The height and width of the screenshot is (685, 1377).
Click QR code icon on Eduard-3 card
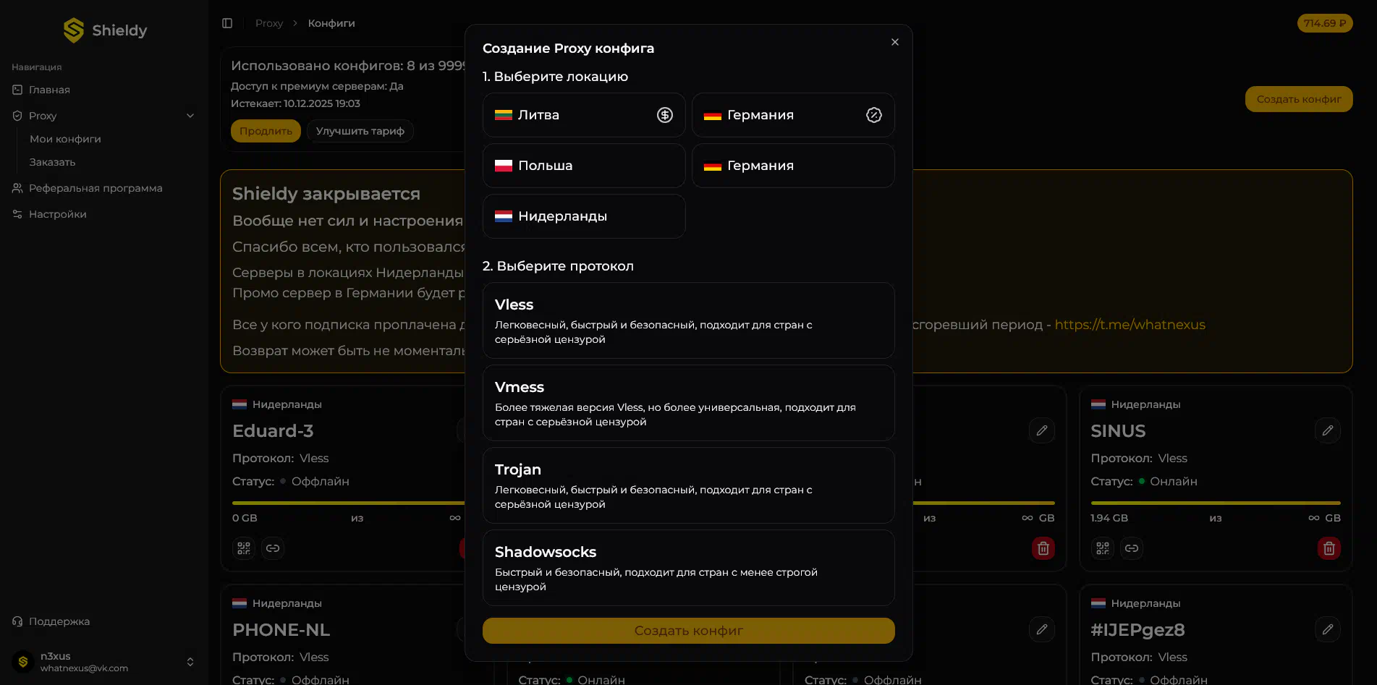[x=244, y=548]
